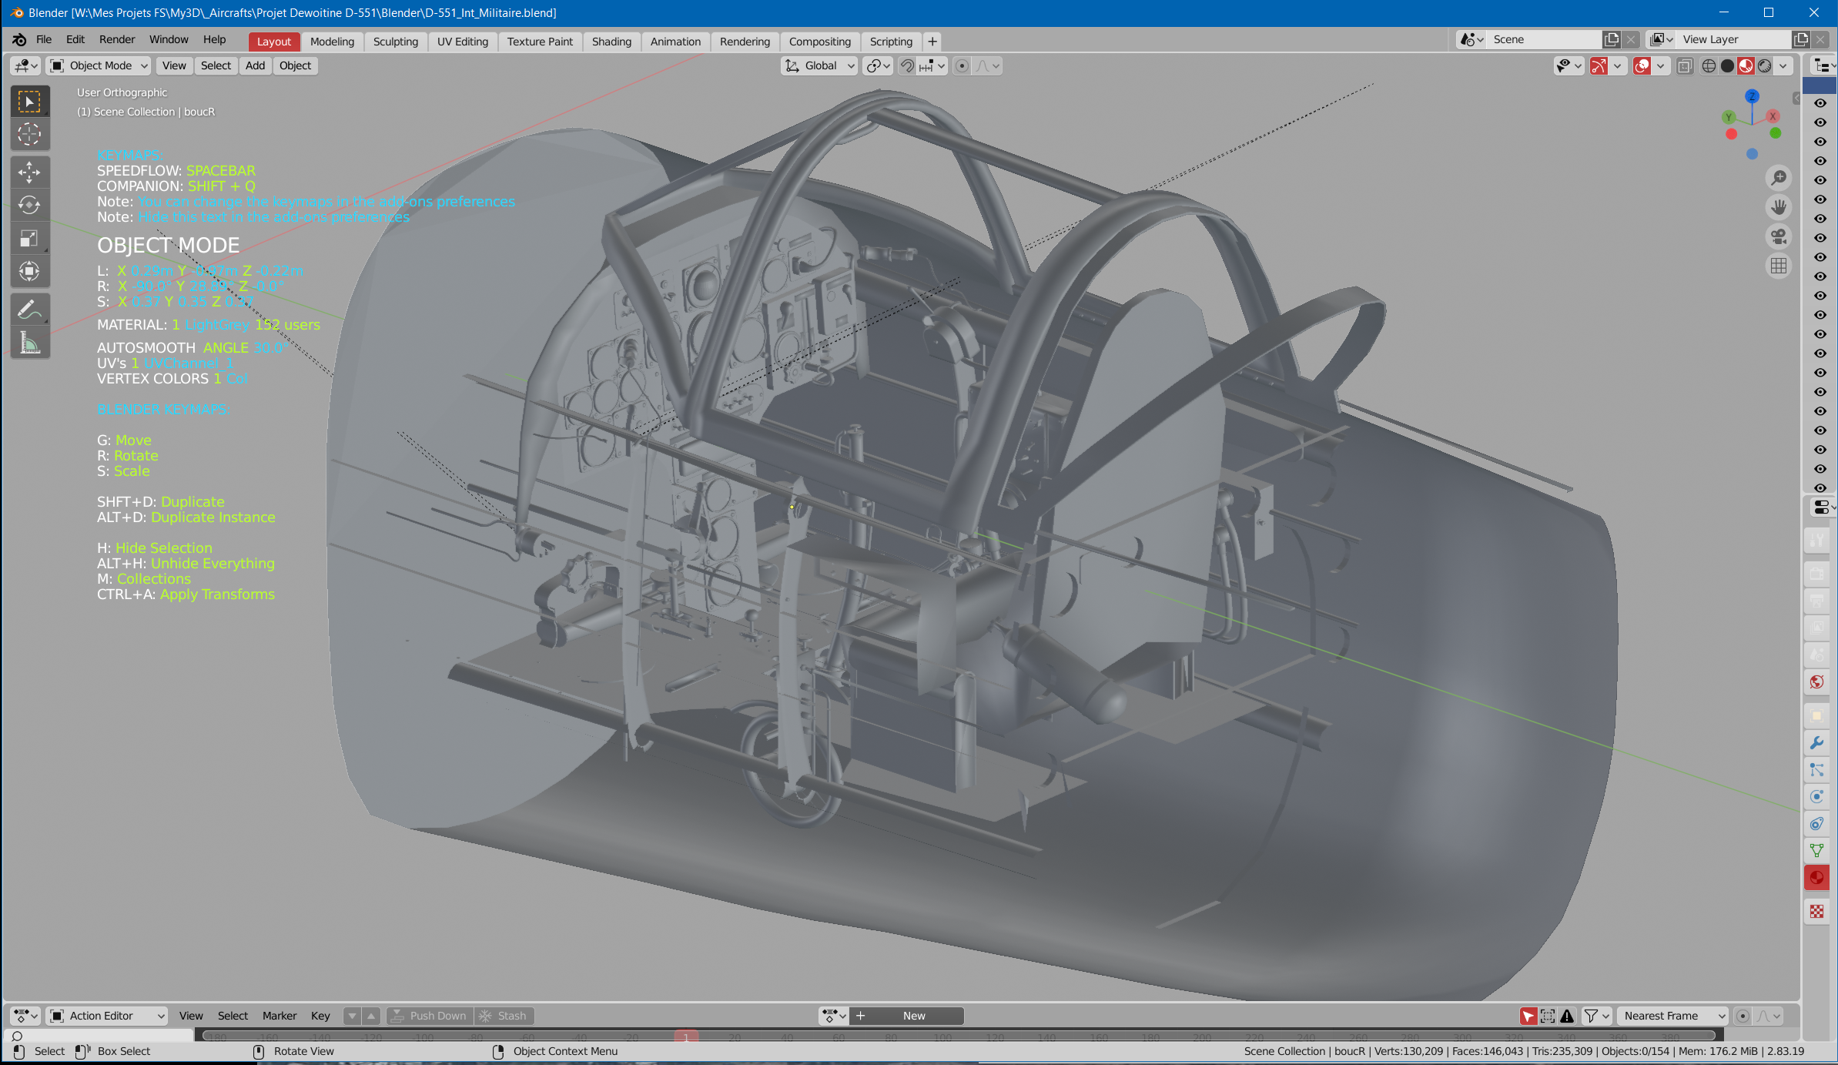Image resolution: width=1838 pixels, height=1065 pixels.
Task: Click the blue Z axis gizmo
Action: click(x=1753, y=96)
